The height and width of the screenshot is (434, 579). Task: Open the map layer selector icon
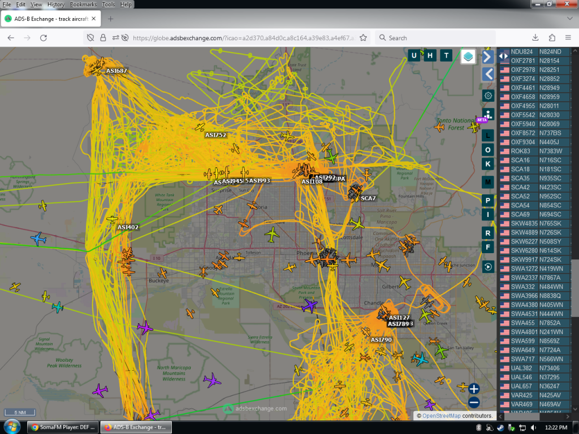pos(468,57)
